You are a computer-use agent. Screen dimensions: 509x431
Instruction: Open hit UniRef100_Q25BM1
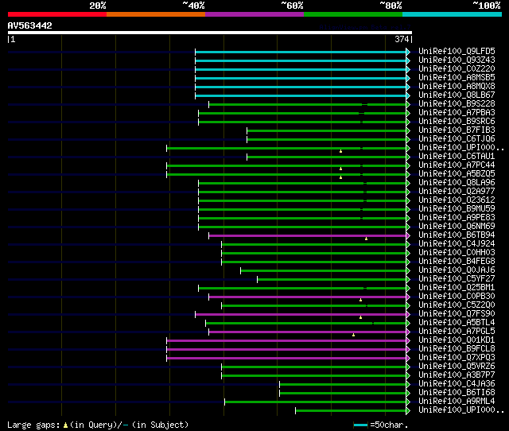click(457, 288)
